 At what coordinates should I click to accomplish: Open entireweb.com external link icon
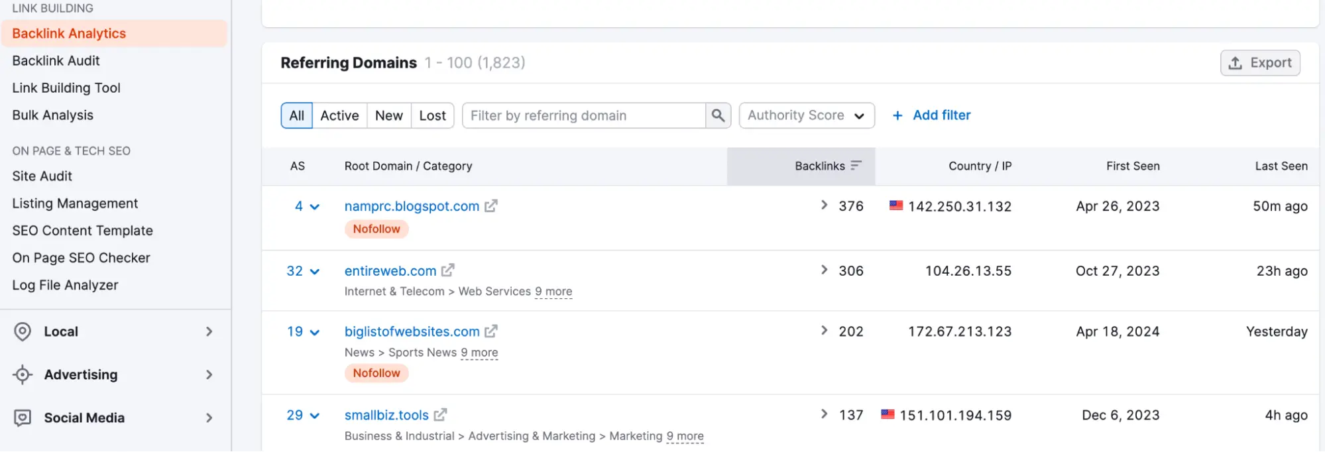coord(448,270)
